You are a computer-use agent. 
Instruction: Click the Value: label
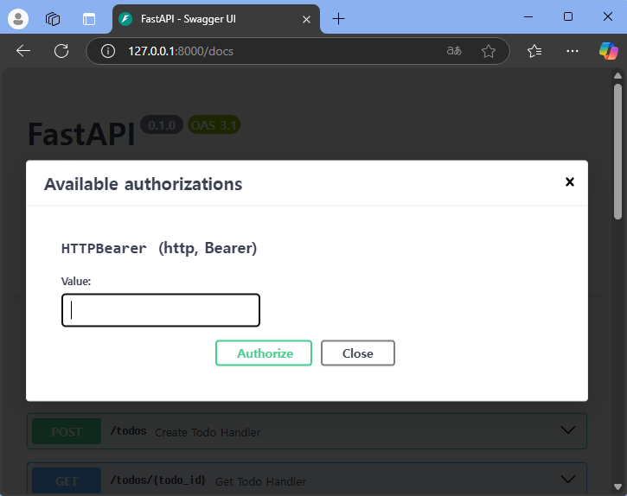(x=76, y=281)
